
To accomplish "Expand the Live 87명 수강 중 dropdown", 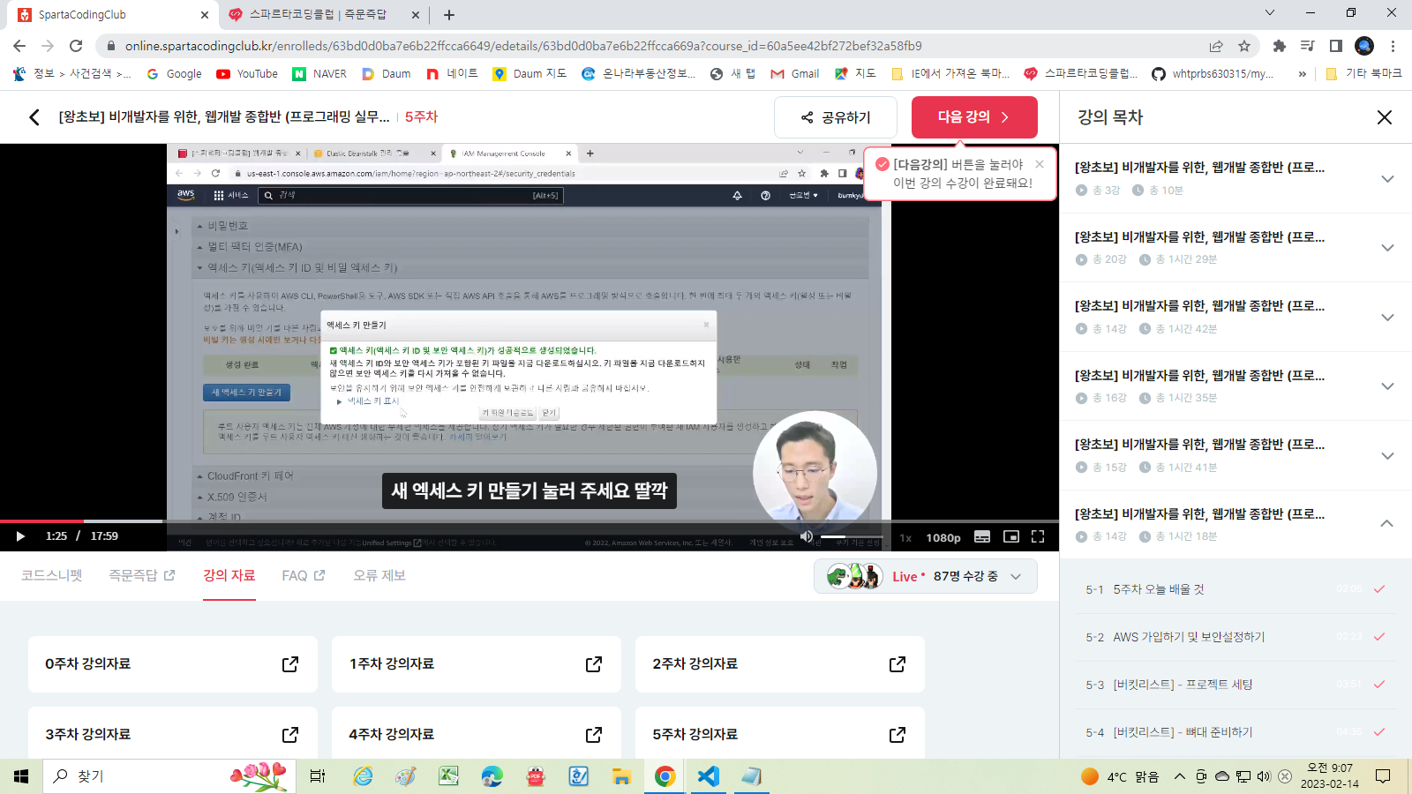I will pos(925,576).
